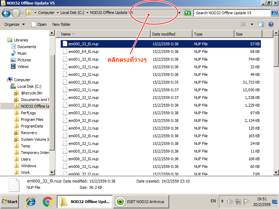The height and width of the screenshot is (209, 279).
Task: Click Open in the toolbar
Action: click(x=39, y=24)
